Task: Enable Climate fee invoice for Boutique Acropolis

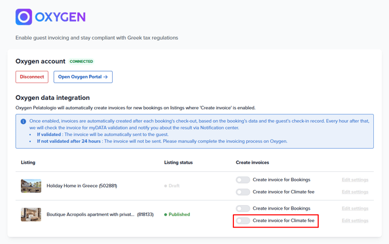Action: tap(243, 220)
